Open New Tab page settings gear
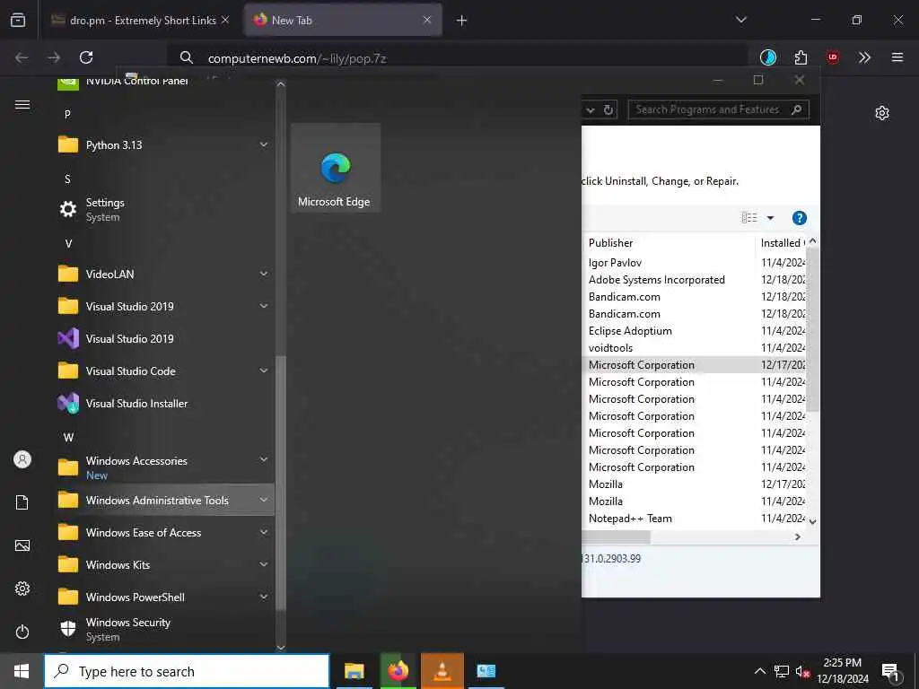 pos(882,113)
